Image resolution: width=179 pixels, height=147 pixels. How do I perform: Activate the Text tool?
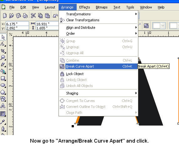pyautogui.click(x=3, y=106)
